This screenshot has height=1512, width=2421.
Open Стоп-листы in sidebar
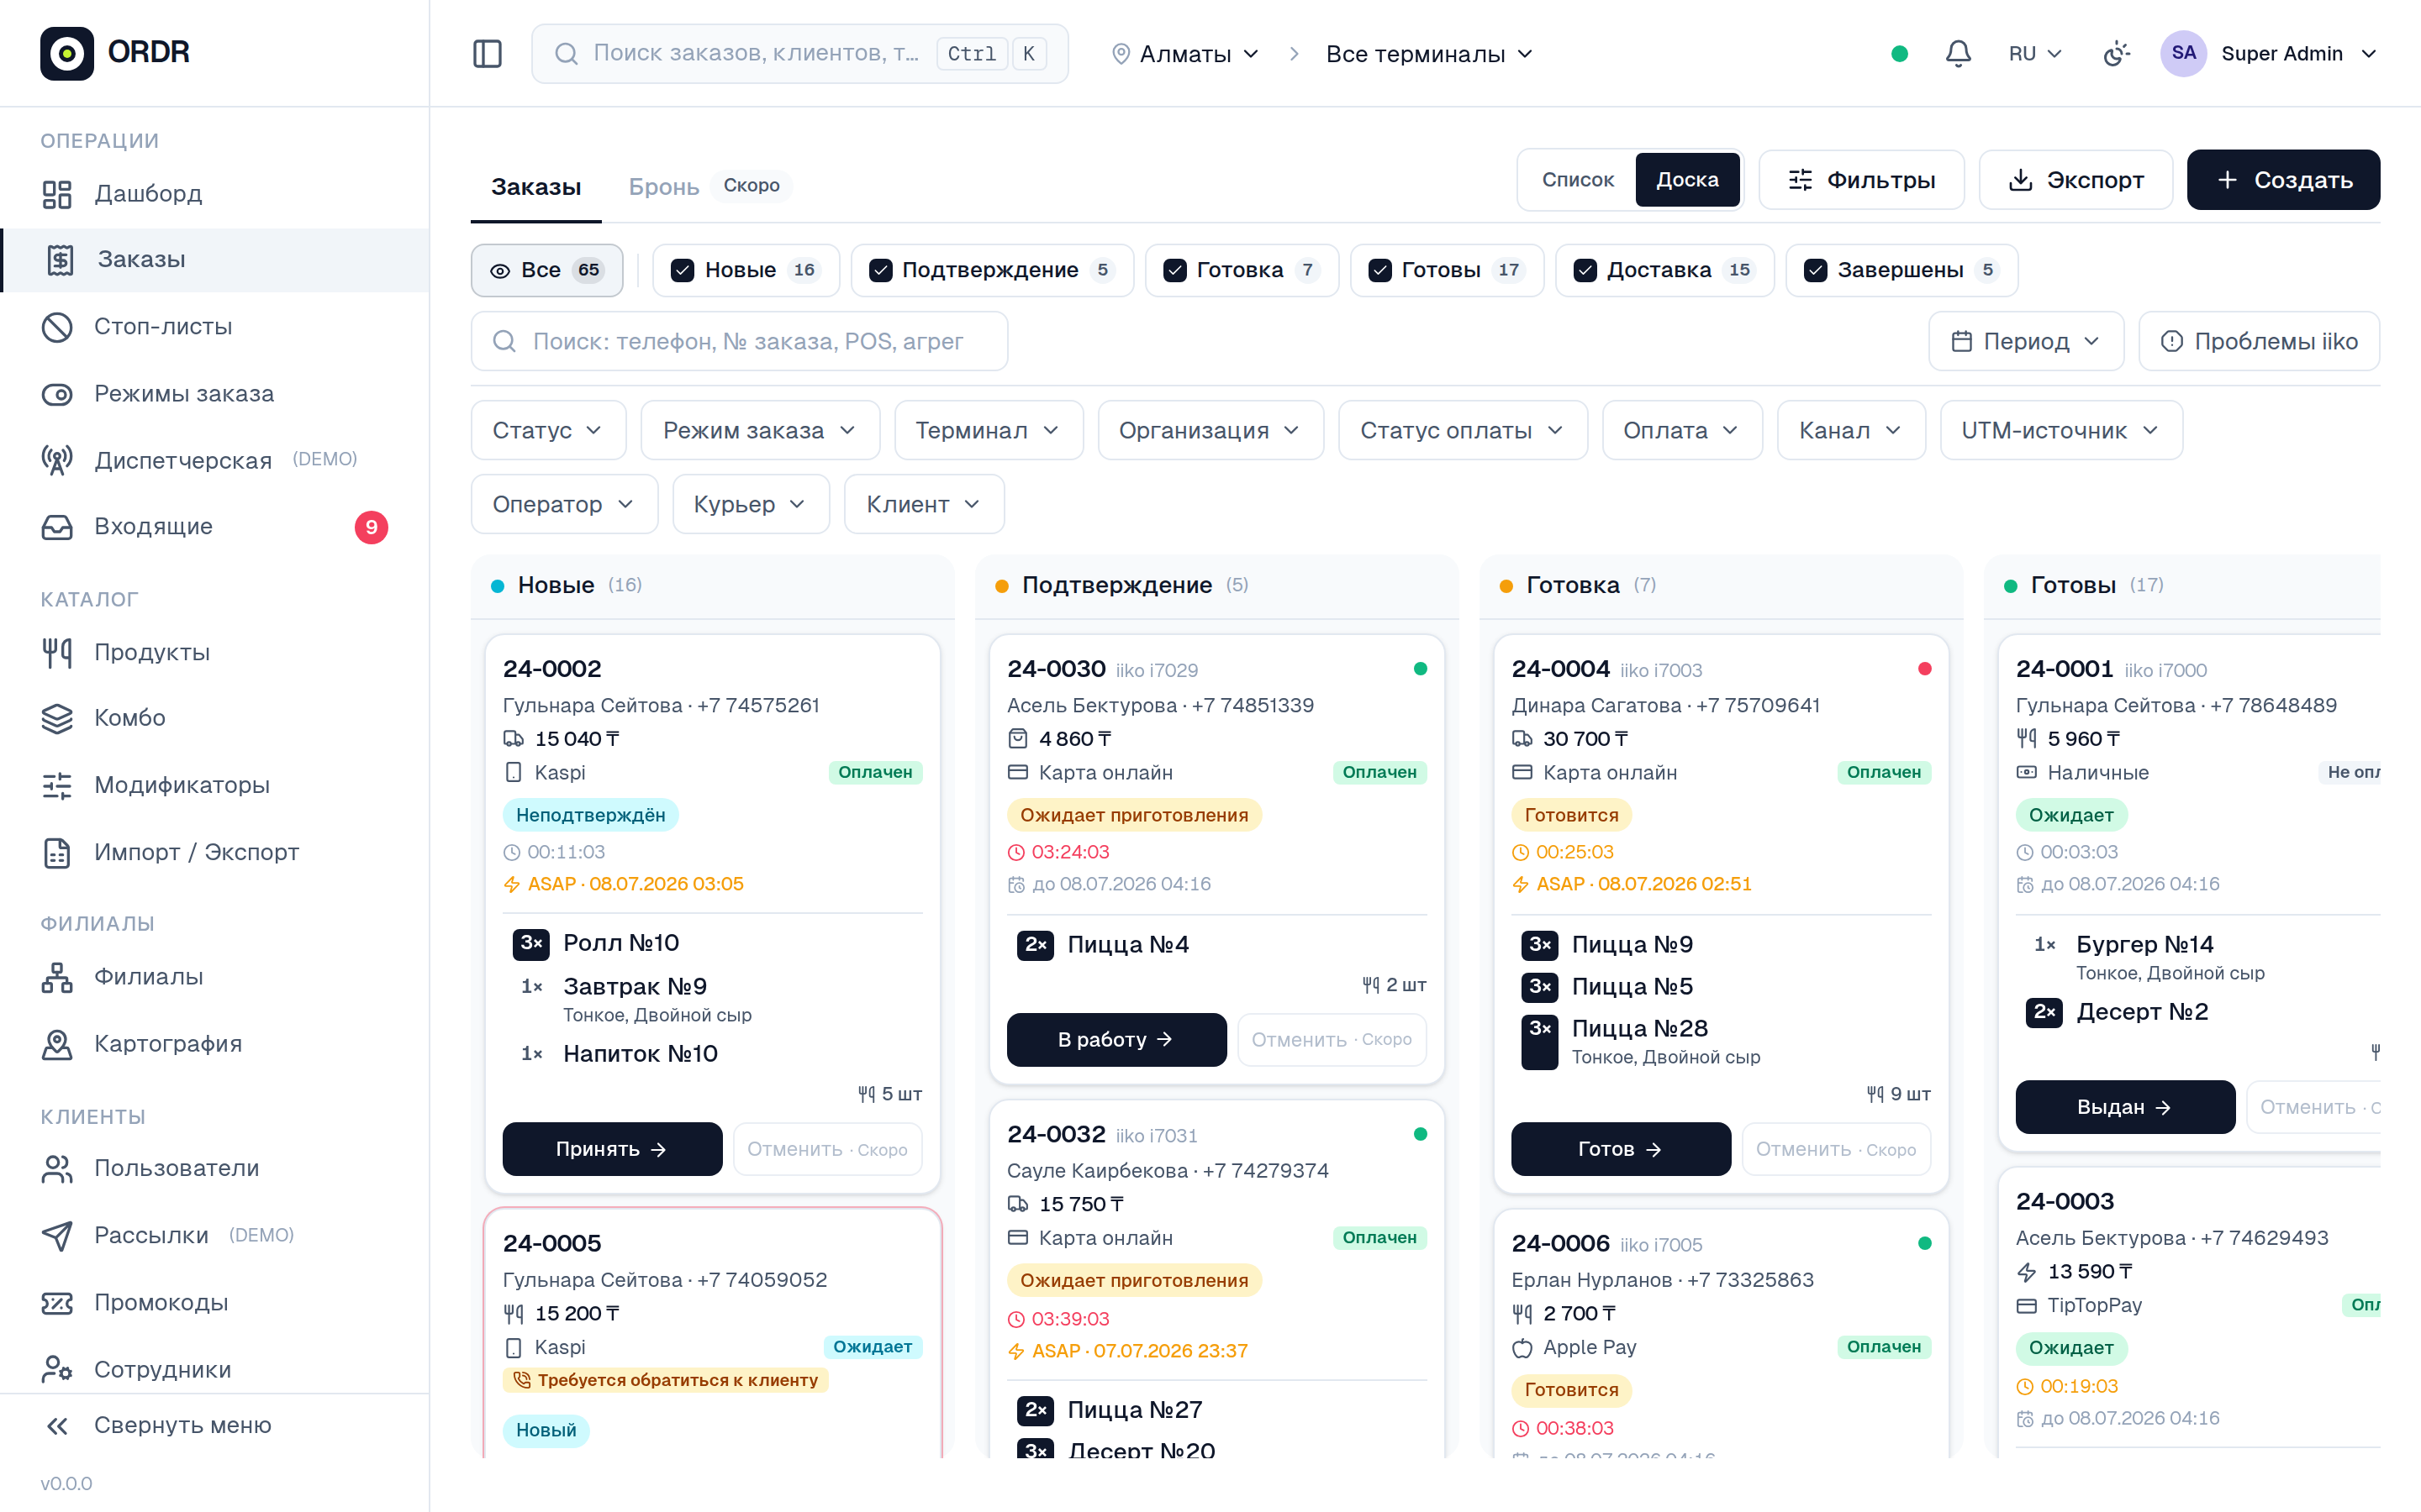pos(163,326)
